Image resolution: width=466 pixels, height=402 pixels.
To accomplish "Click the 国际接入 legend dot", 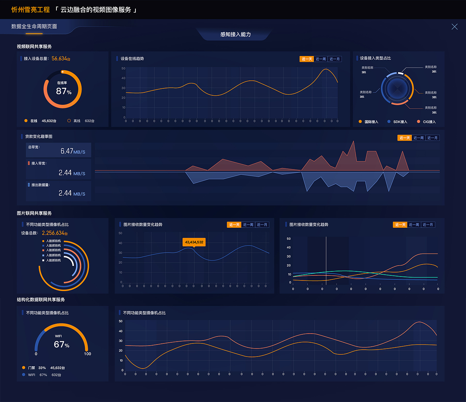I will click(360, 122).
